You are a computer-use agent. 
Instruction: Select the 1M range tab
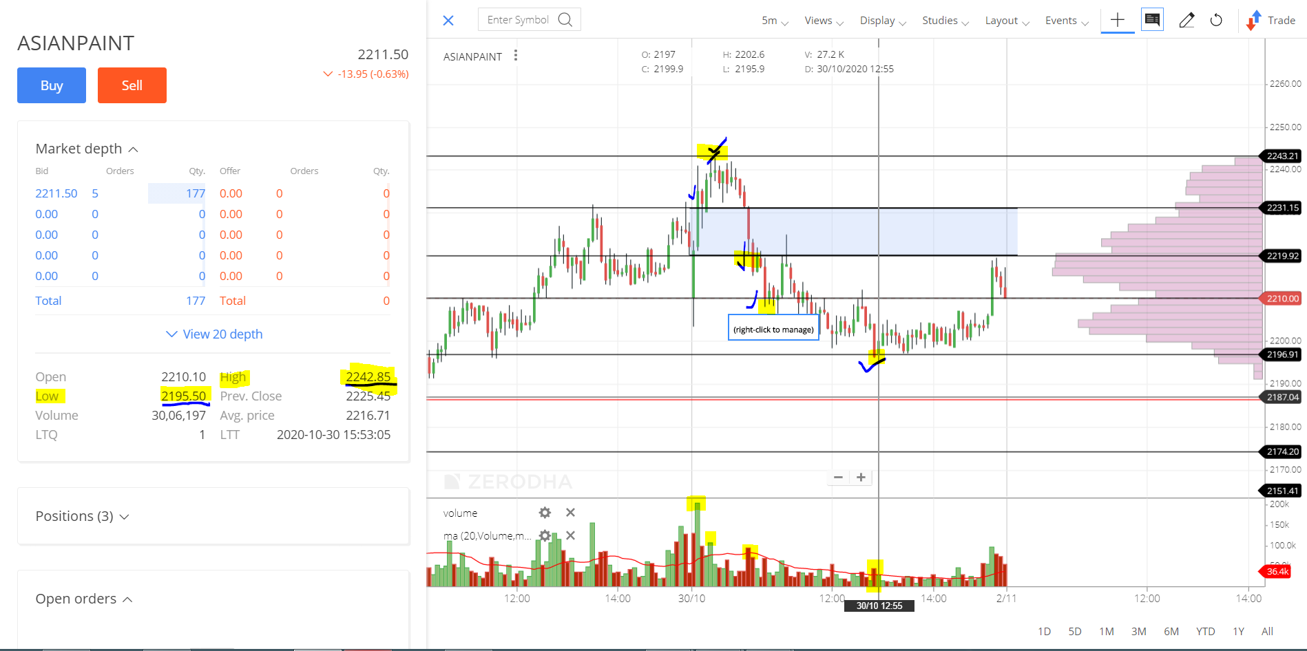(x=1107, y=631)
